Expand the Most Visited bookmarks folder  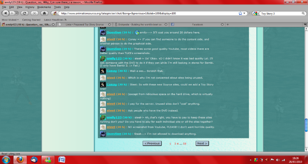point(10,20)
